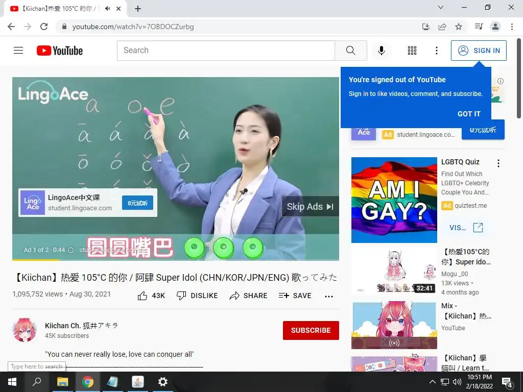Open Windows taskbar search
This screenshot has width=523, height=392.
point(37,382)
